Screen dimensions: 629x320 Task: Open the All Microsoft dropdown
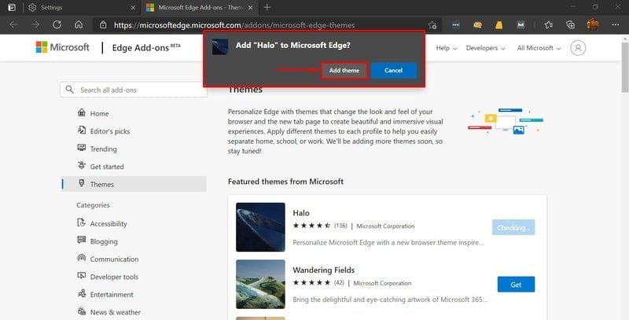[x=539, y=48]
